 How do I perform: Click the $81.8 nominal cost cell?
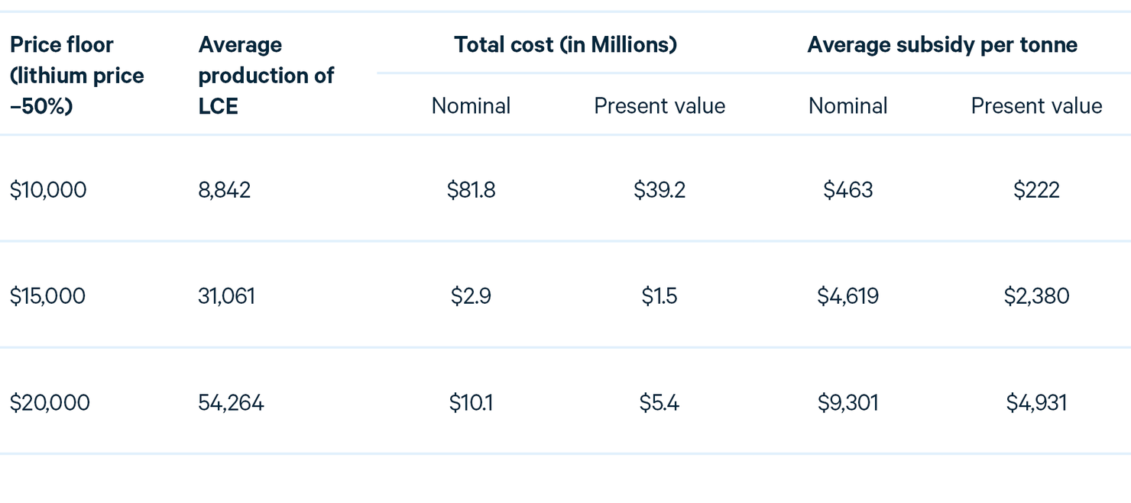coord(471,189)
